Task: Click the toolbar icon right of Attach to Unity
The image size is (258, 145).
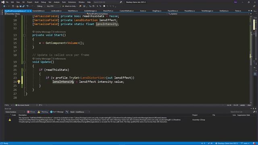Action: click(x=80, y=6)
